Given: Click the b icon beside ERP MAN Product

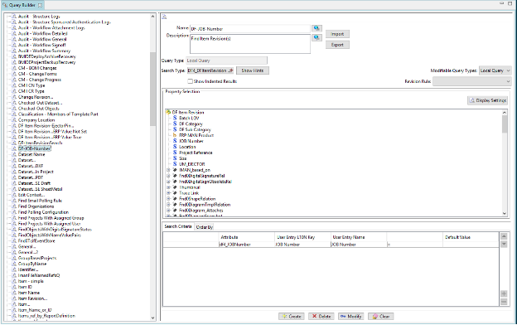Looking at the screenshot, I should click(x=175, y=135).
